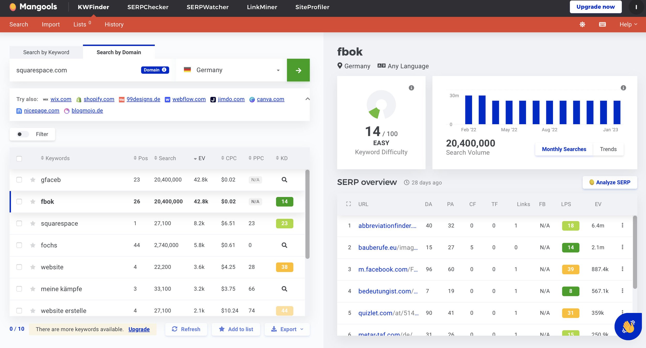This screenshot has width=646, height=348.
Task: Star the website keyword
Action: click(33, 267)
